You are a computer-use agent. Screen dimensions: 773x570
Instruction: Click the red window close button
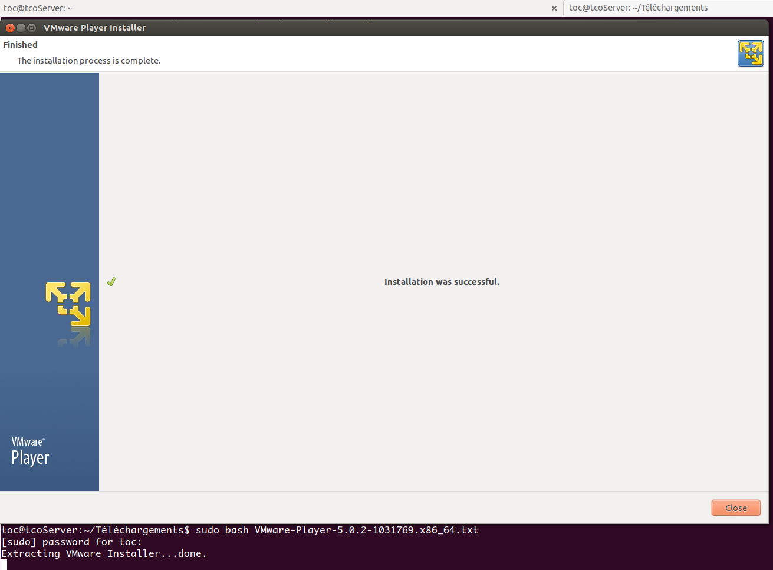(10, 28)
